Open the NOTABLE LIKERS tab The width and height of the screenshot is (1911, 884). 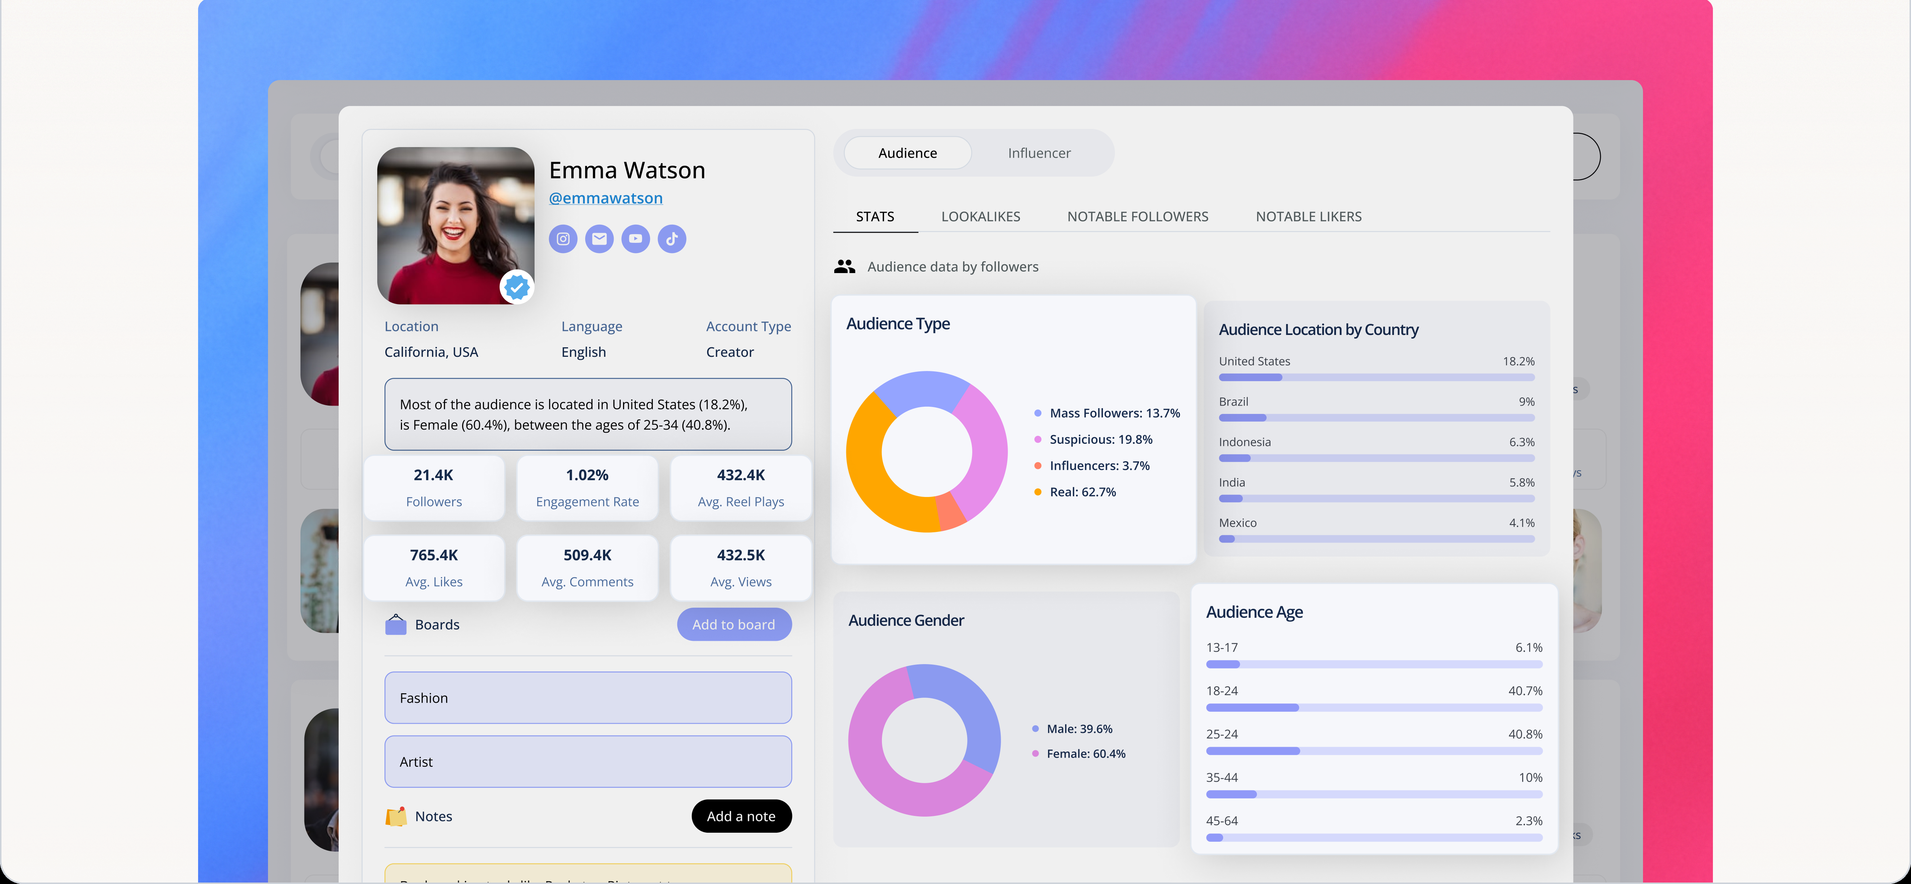tap(1309, 217)
